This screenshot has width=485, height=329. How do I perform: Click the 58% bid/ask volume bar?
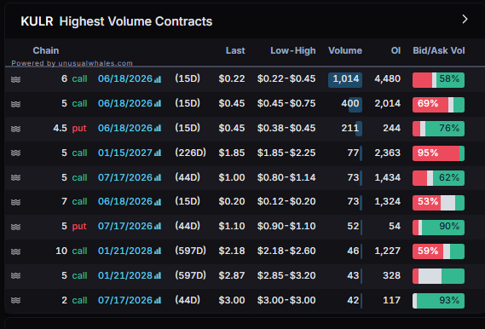tap(438, 80)
